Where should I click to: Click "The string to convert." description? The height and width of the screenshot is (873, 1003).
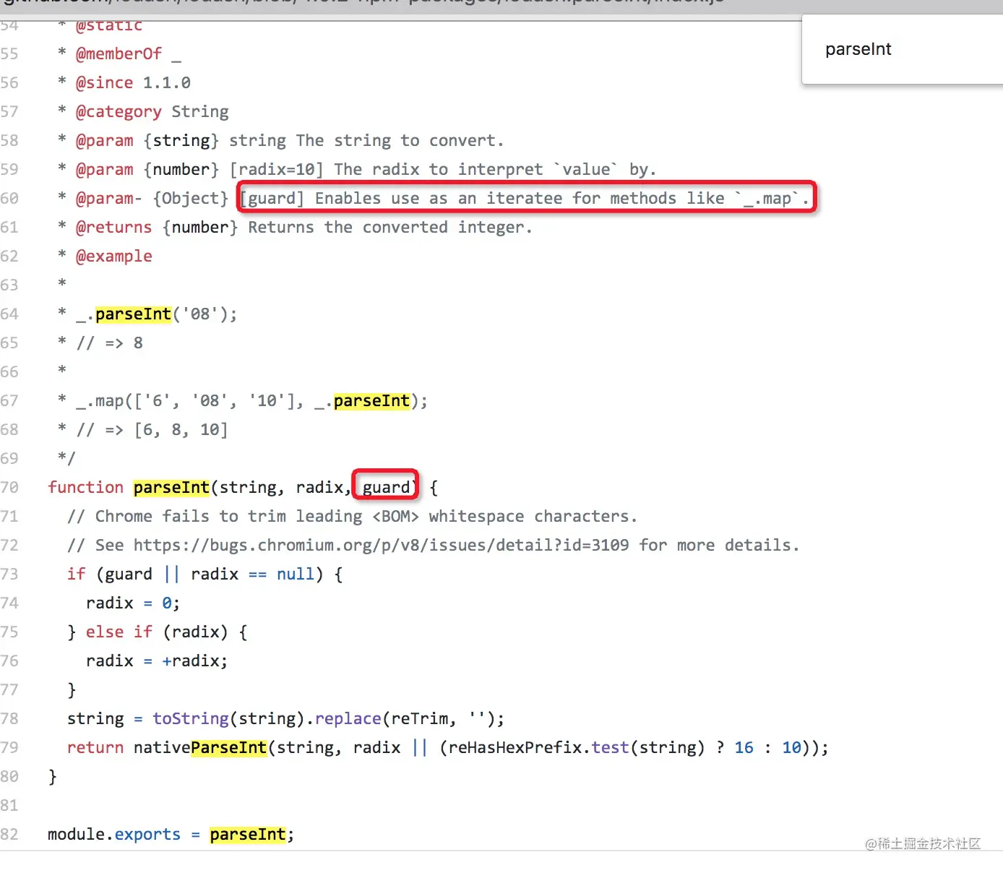pos(400,140)
